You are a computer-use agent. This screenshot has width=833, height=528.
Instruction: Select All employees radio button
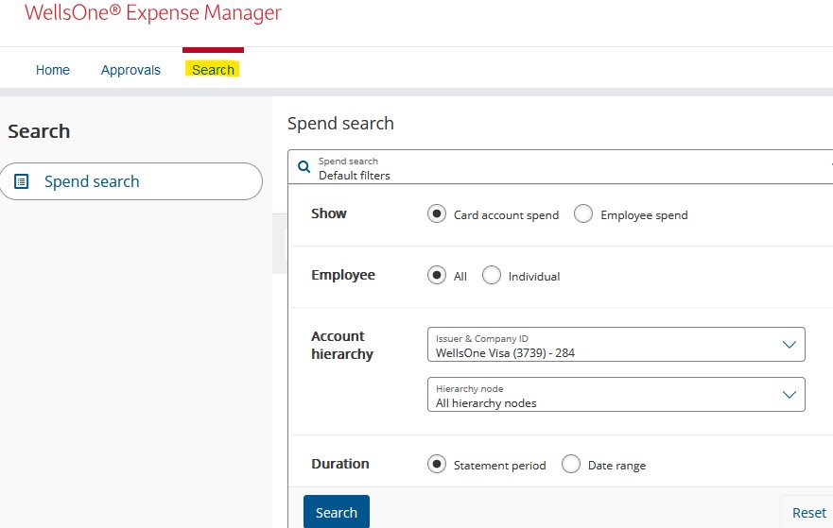pos(437,276)
